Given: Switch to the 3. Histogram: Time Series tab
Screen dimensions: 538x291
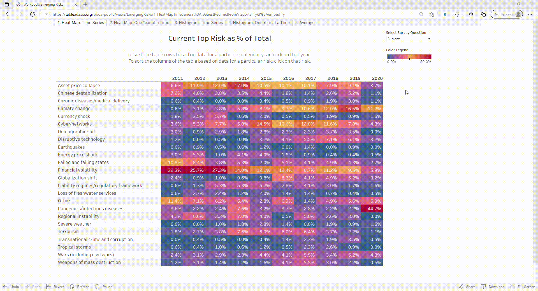Looking at the screenshot, I should (x=199, y=23).
